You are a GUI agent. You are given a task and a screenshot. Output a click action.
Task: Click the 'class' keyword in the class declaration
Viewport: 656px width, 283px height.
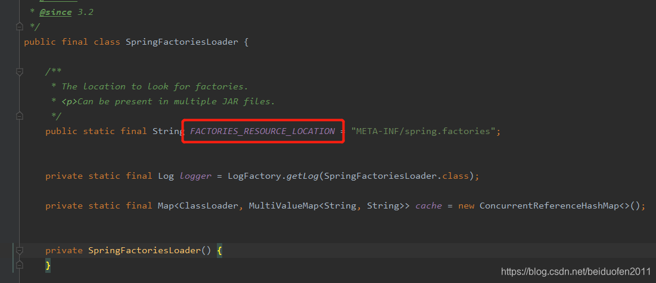tap(107, 42)
